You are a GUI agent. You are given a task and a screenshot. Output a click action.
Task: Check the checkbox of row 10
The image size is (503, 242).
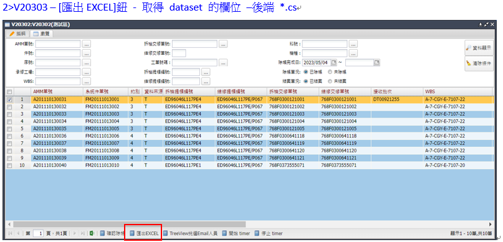(9, 165)
